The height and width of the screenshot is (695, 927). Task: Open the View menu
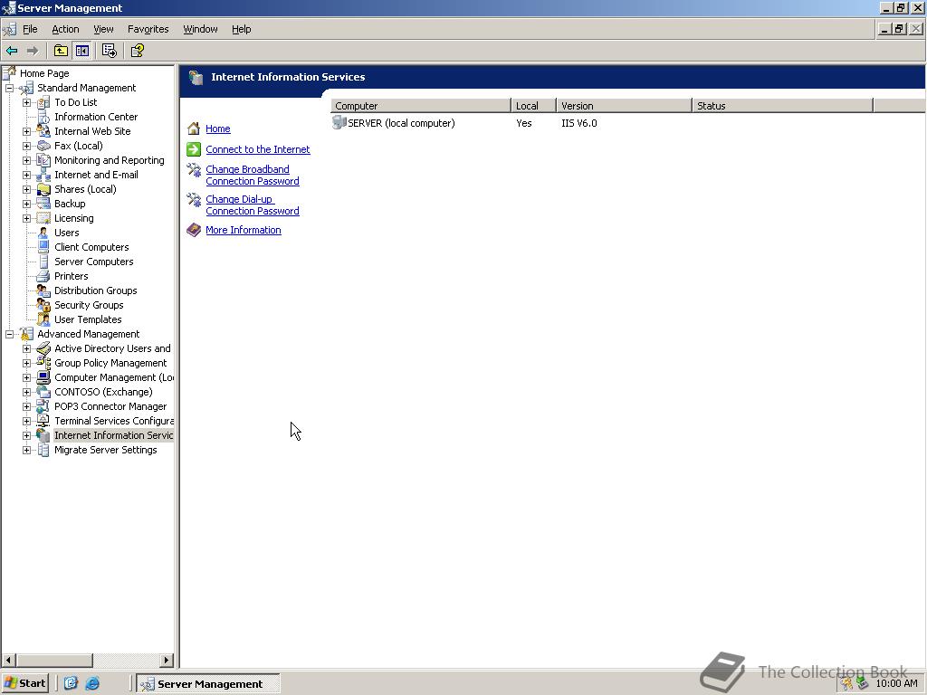[x=103, y=29]
